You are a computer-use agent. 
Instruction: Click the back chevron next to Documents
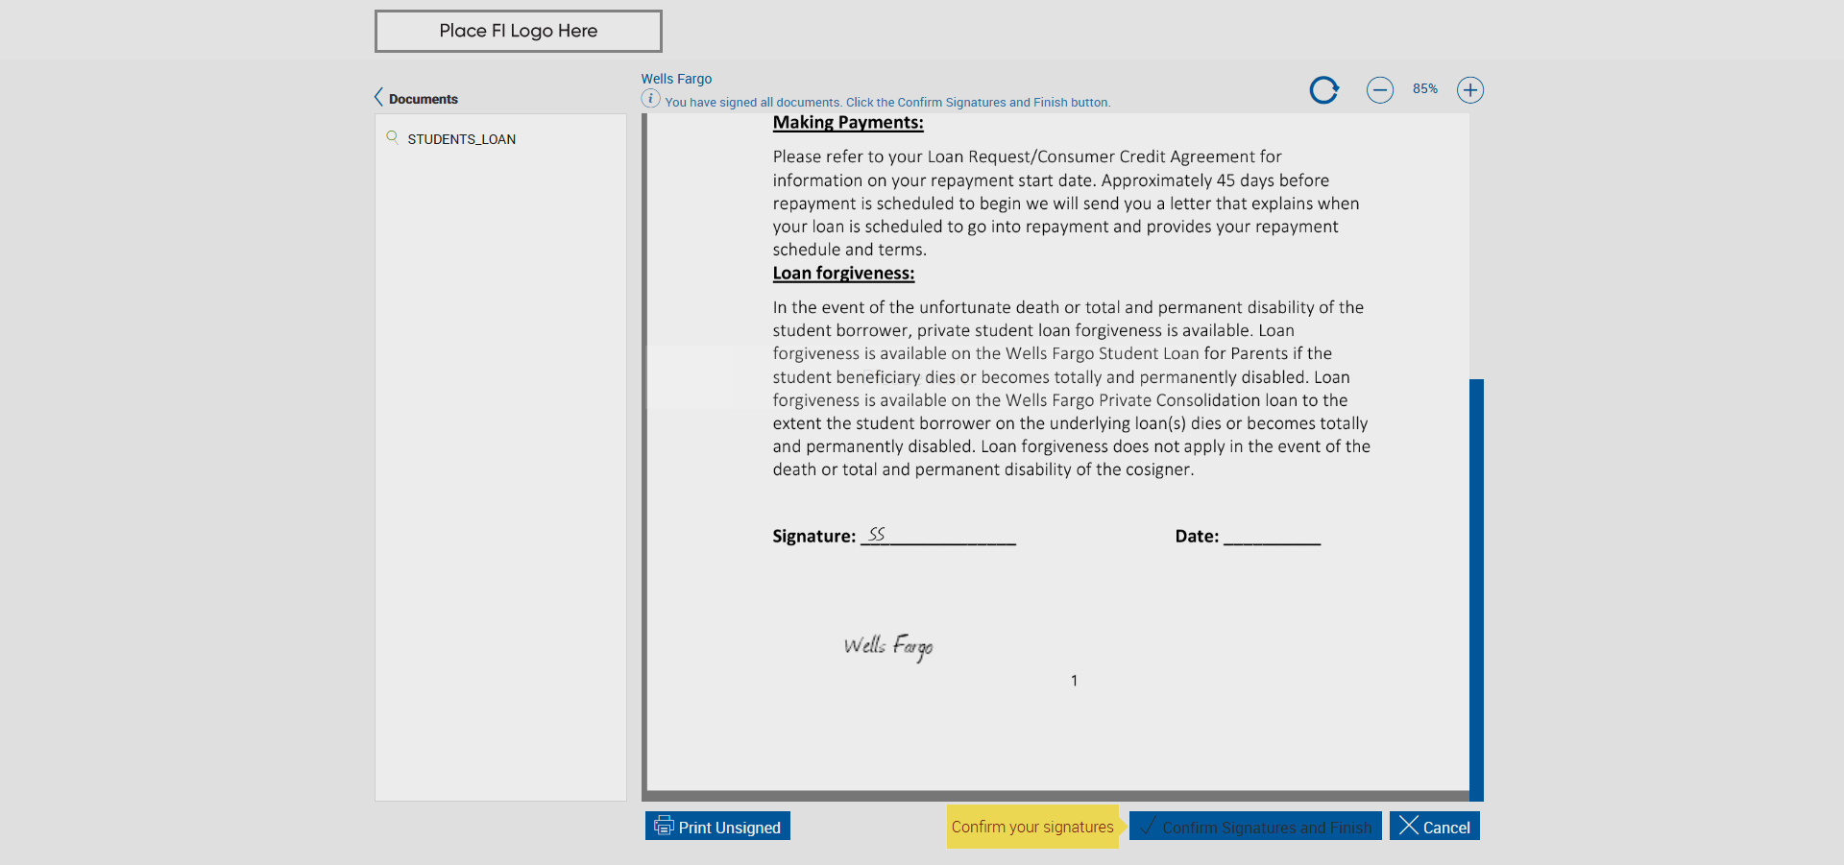378,97
